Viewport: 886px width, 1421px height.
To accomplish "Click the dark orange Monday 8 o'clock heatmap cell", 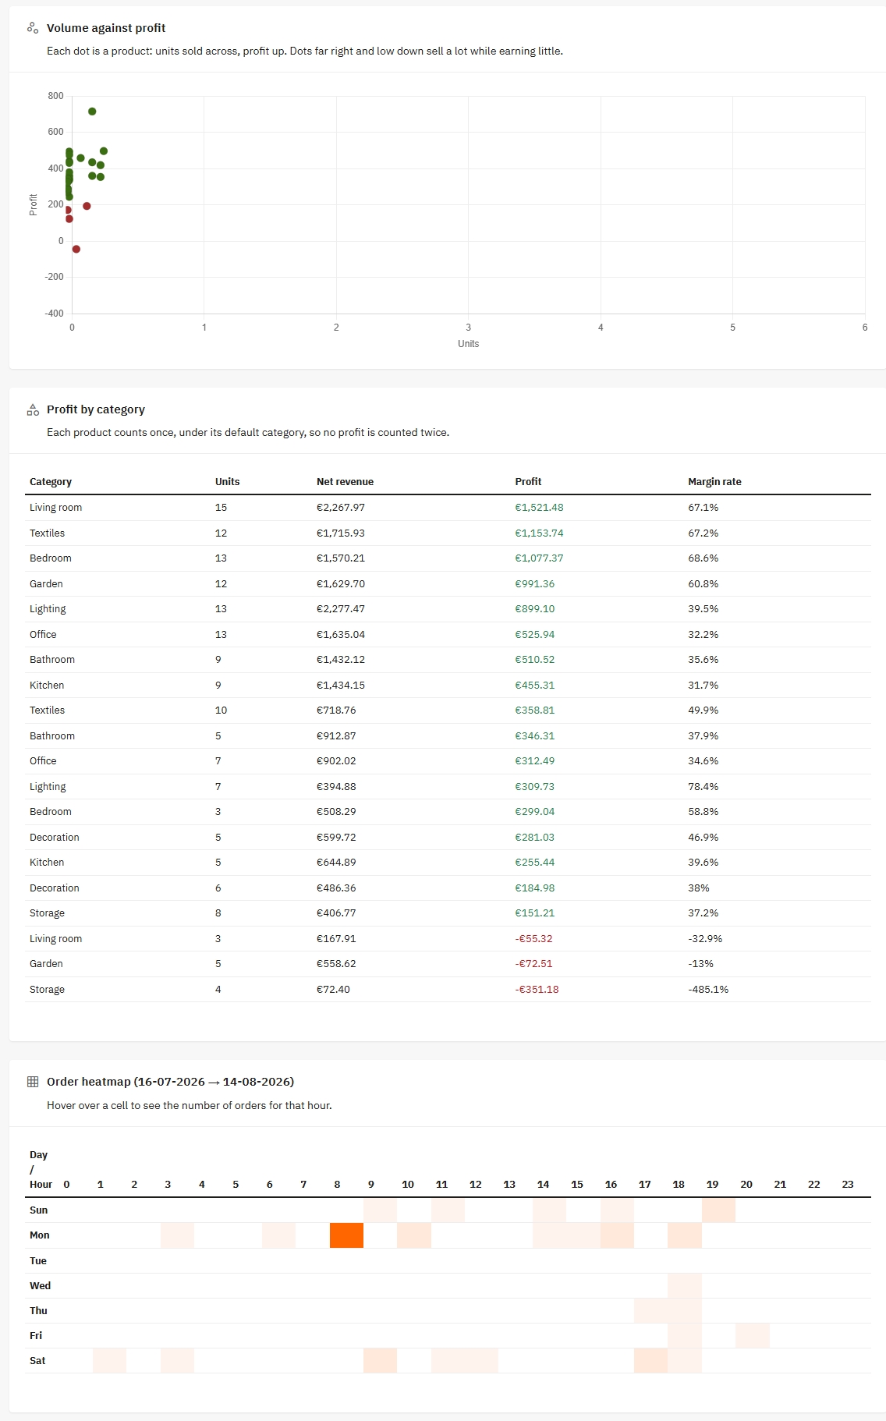I will [x=346, y=1235].
